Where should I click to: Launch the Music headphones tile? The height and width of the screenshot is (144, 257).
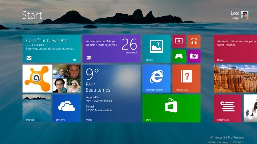(x=194, y=41)
